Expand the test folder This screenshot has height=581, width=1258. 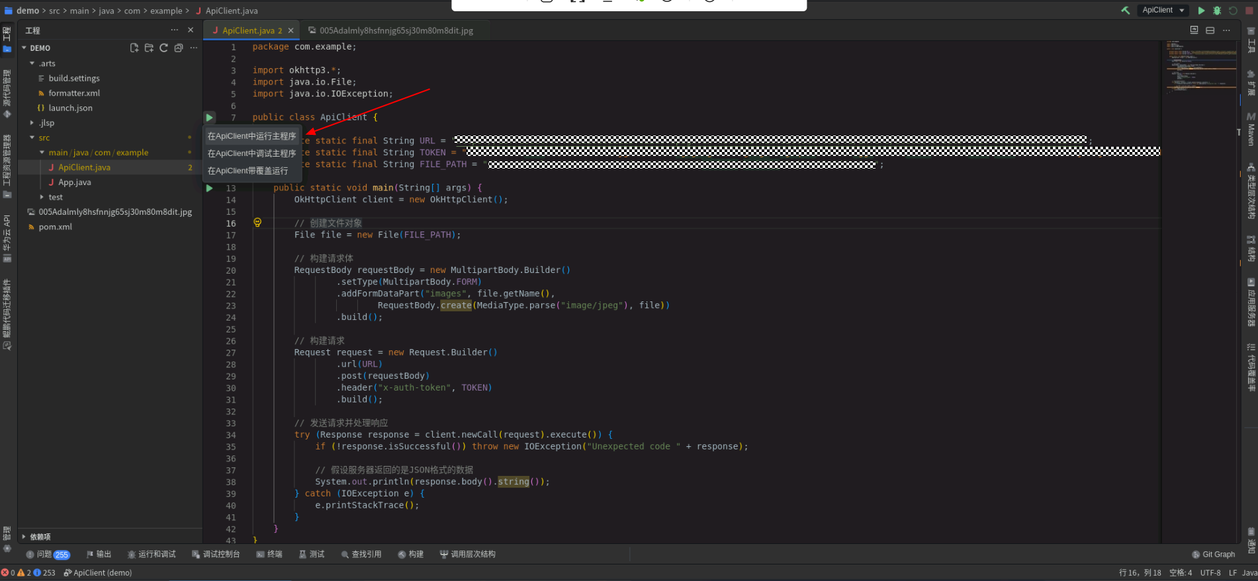coord(42,197)
